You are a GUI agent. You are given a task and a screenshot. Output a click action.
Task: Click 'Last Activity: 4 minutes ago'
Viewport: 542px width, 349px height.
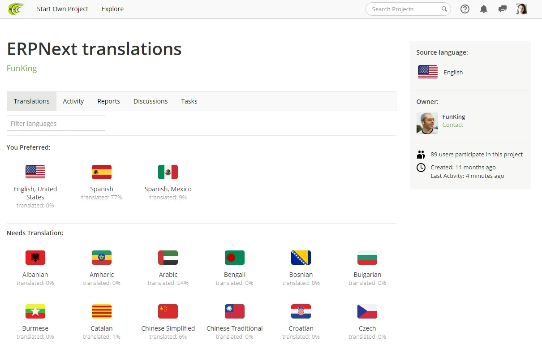click(x=467, y=176)
